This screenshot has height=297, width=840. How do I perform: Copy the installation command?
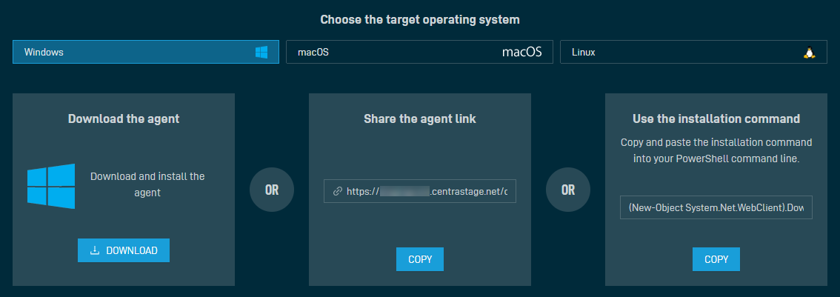pyautogui.click(x=716, y=259)
